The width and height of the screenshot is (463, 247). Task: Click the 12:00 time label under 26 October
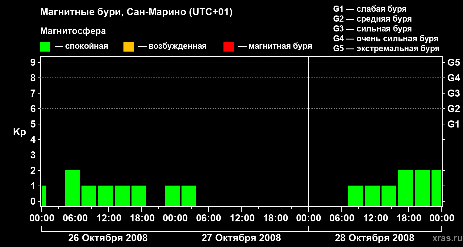point(108,218)
